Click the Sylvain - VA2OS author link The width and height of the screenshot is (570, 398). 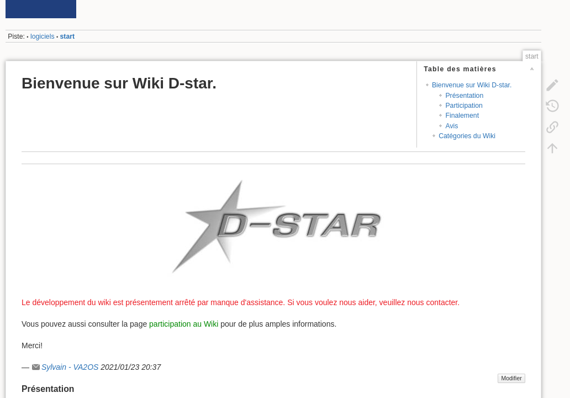70,367
